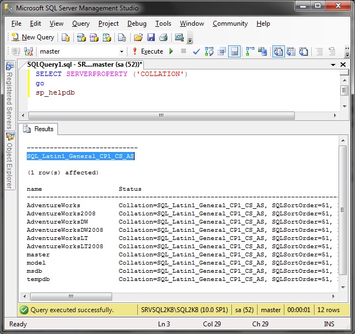The width and height of the screenshot is (355, 334).
Task: Click the Activity Monitor icon
Action: point(179,37)
